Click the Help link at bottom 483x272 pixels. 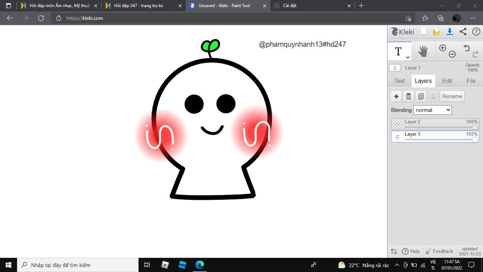(x=411, y=251)
